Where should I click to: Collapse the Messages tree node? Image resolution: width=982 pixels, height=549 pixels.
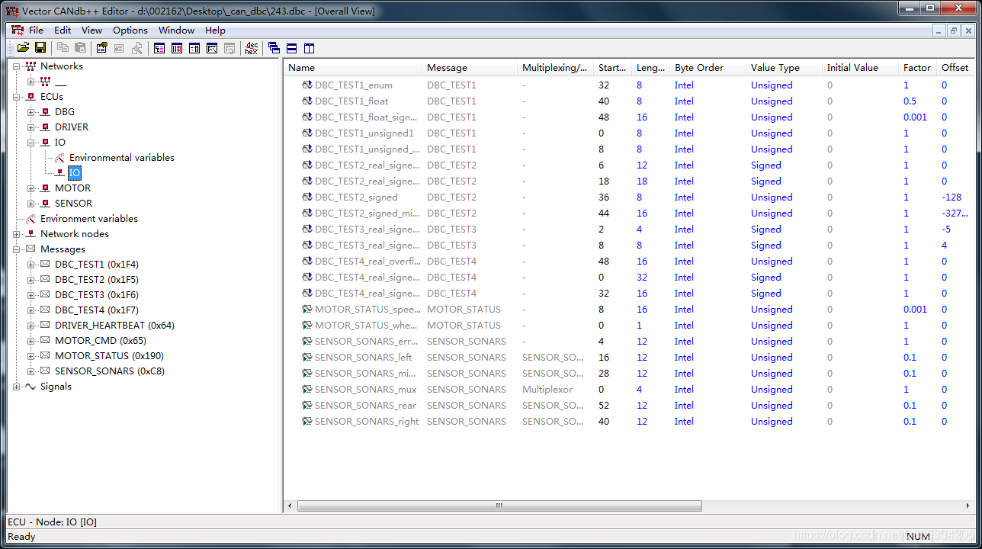[x=17, y=249]
